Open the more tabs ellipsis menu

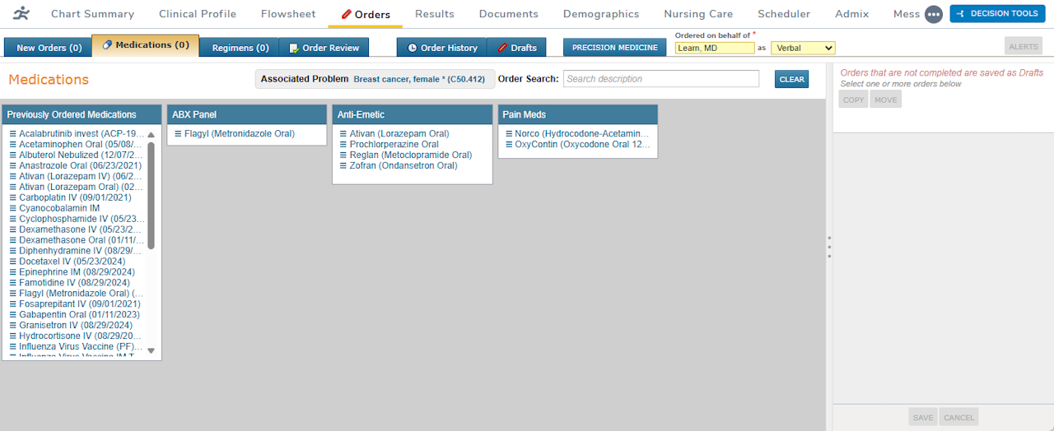[933, 14]
